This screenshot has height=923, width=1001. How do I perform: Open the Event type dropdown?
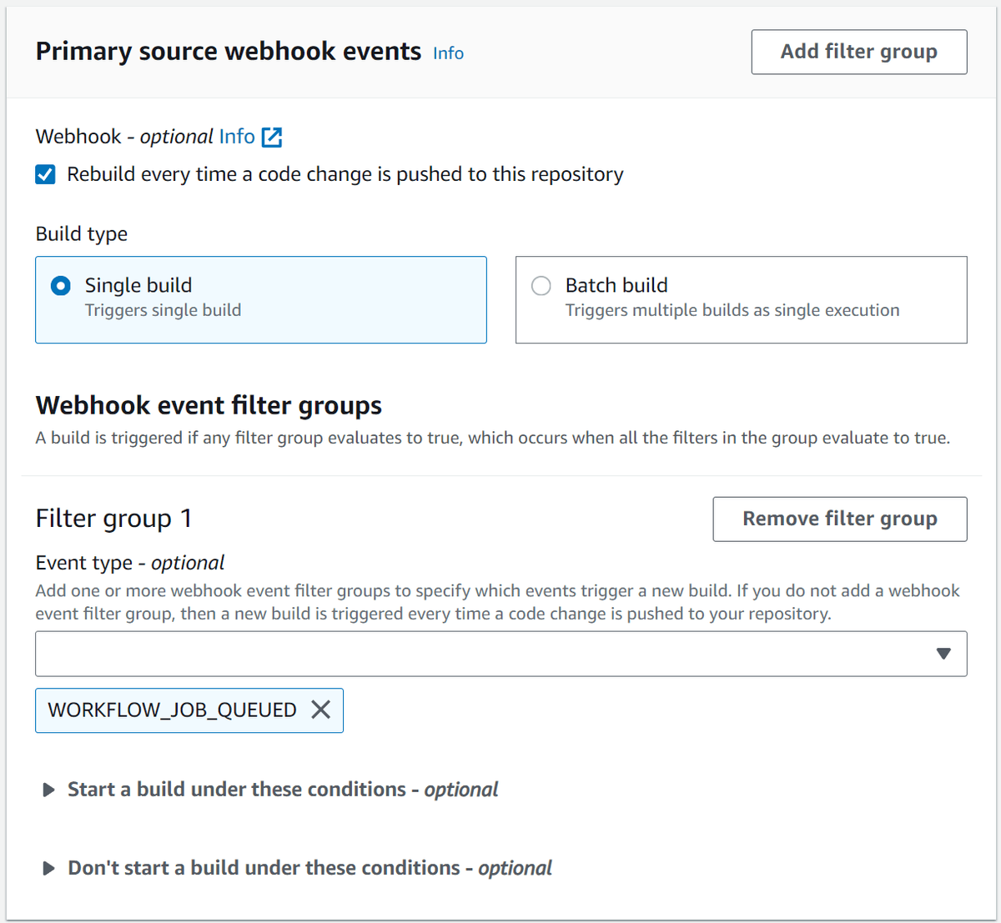point(500,654)
